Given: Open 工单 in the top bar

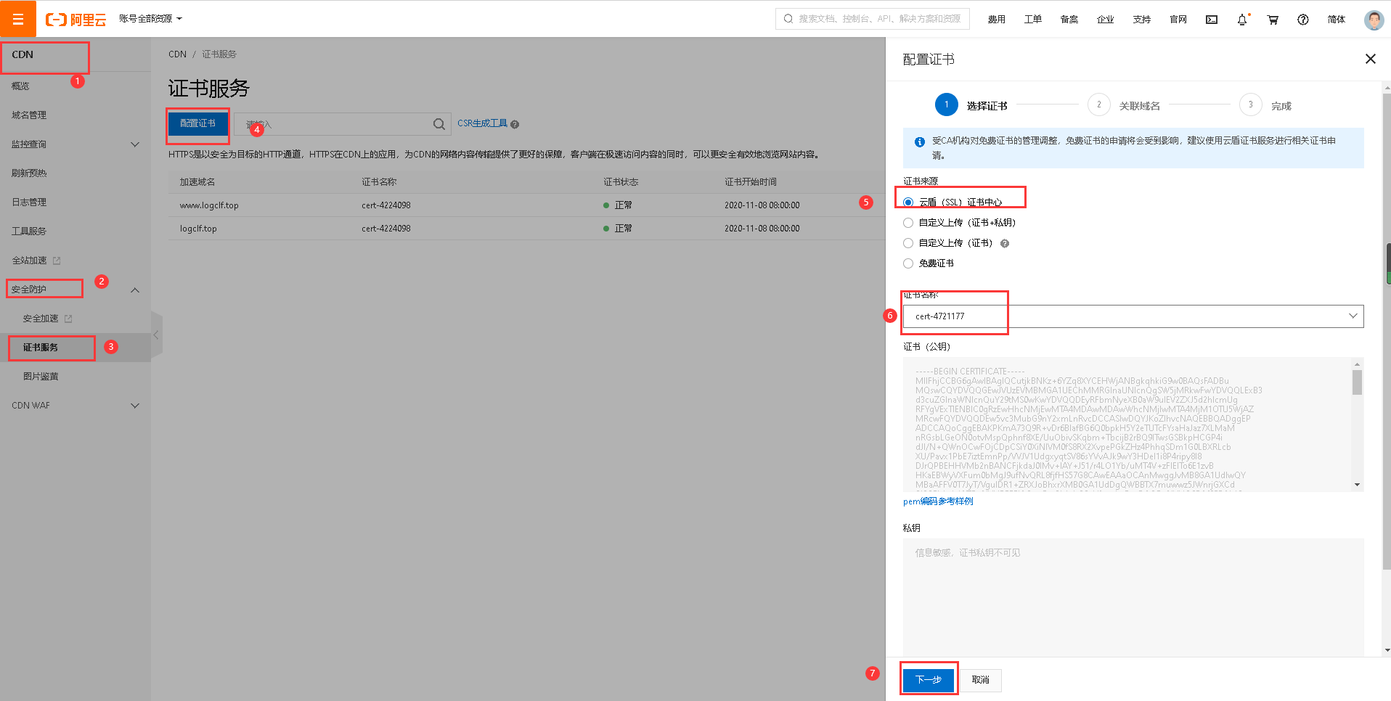Looking at the screenshot, I should point(1033,20).
